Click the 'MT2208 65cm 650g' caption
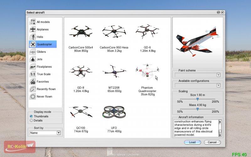The image size is (251, 157). pos(114,89)
